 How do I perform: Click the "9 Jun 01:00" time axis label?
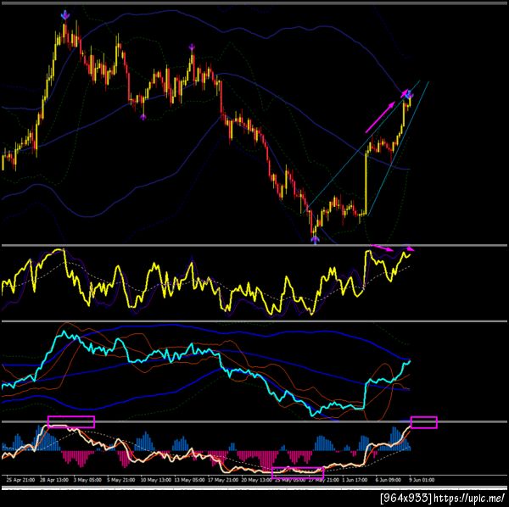click(422, 480)
